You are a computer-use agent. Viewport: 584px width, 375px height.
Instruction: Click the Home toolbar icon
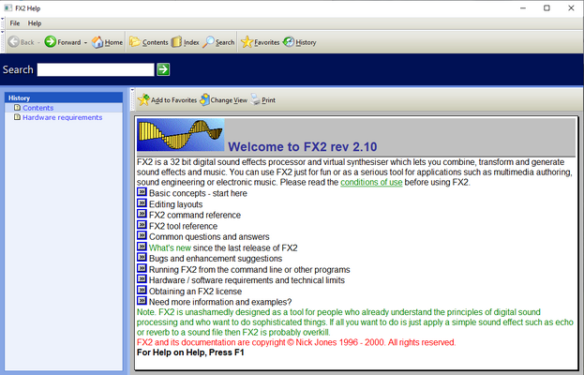(x=97, y=42)
